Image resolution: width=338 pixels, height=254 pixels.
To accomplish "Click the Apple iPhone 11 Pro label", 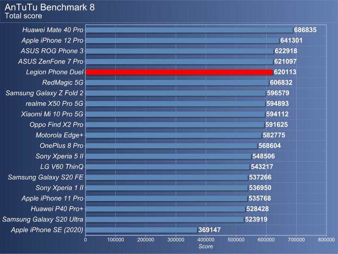I will 52,198.
